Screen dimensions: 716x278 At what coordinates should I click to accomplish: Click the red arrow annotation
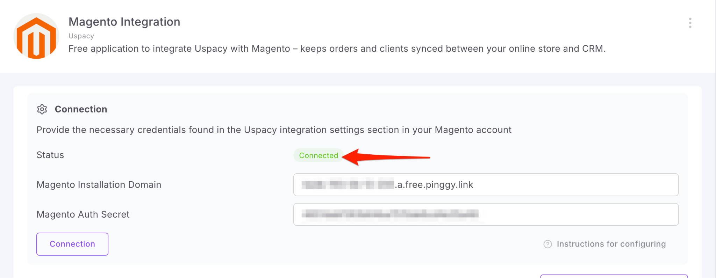tap(385, 157)
